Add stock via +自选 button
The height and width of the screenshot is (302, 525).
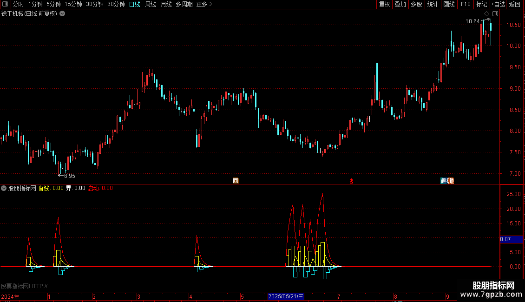(498, 4)
